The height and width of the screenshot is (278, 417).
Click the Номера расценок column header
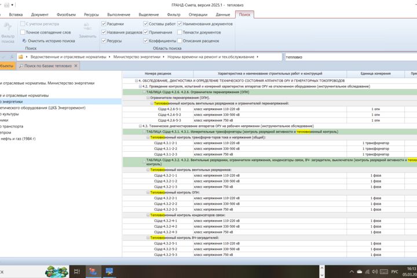pos(158,74)
